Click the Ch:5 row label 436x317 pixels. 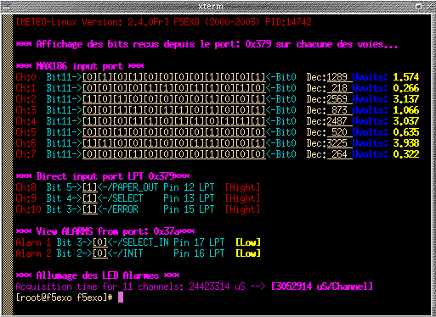pos(25,132)
